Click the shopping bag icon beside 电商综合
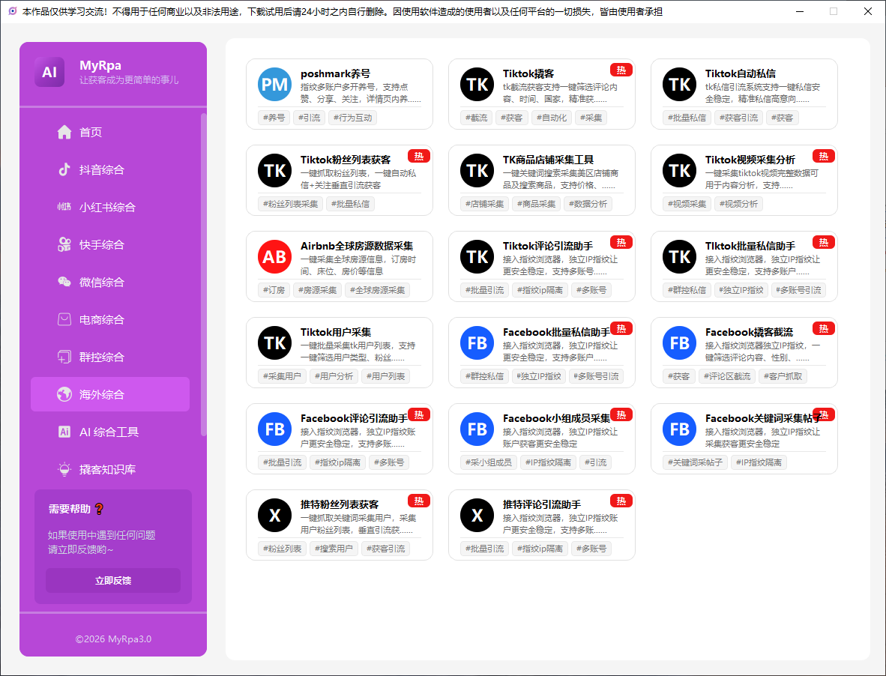886x676 pixels. 64,319
